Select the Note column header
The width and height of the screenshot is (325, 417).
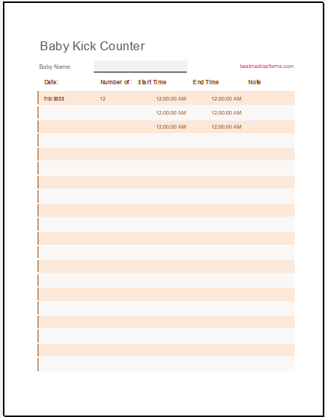(x=254, y=82)
